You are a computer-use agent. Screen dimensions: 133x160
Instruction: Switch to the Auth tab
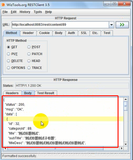click(71, 33)
